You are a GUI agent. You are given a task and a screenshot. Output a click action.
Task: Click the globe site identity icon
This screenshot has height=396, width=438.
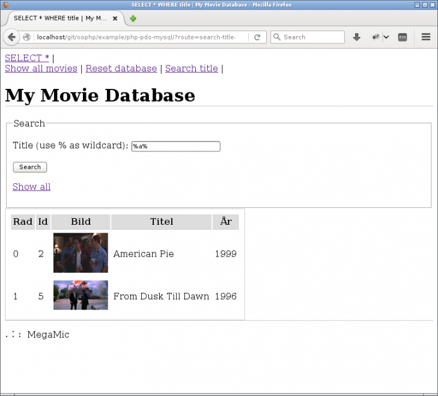[x=27, y=37]
